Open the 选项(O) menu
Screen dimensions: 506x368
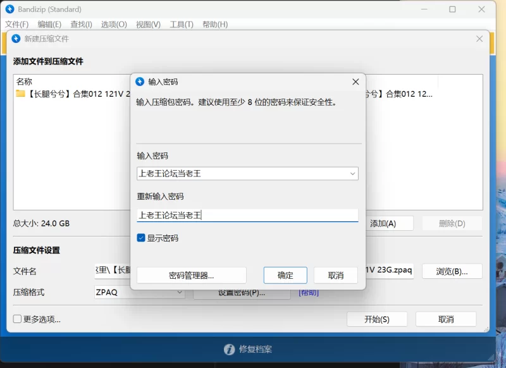pyautogui.click(x=114, y=25)
